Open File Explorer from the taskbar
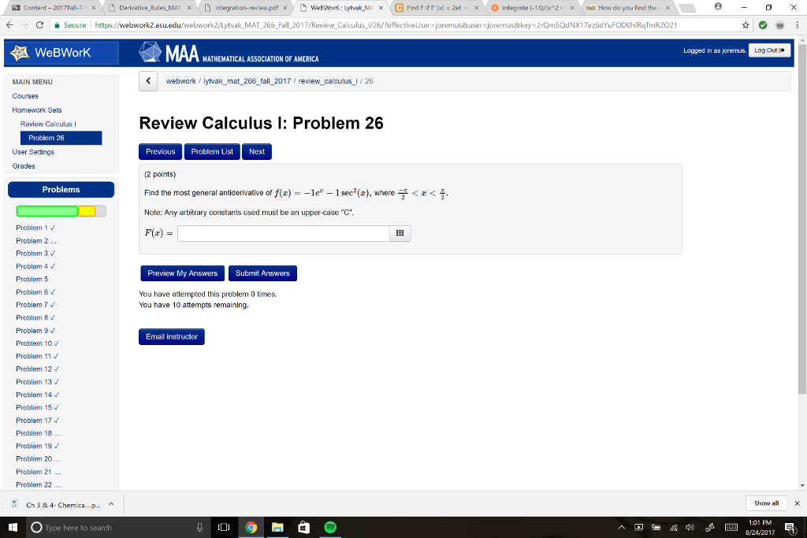The image size is (807, 538). pyautogui.click(x=277, y=527)
